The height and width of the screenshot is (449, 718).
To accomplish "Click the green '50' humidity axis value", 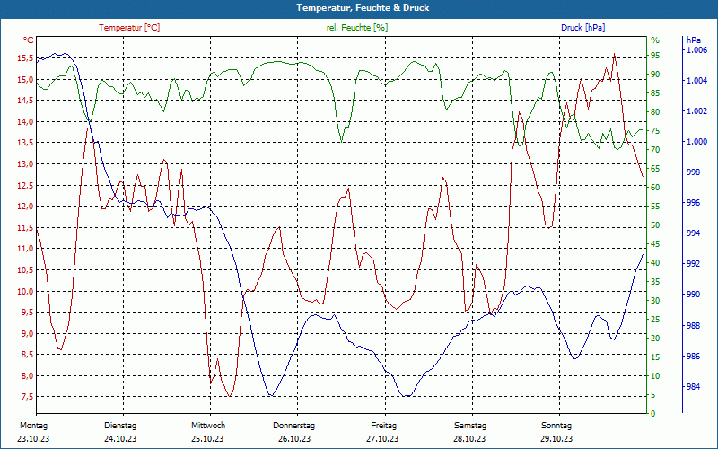I will click(x=655, y=225).
